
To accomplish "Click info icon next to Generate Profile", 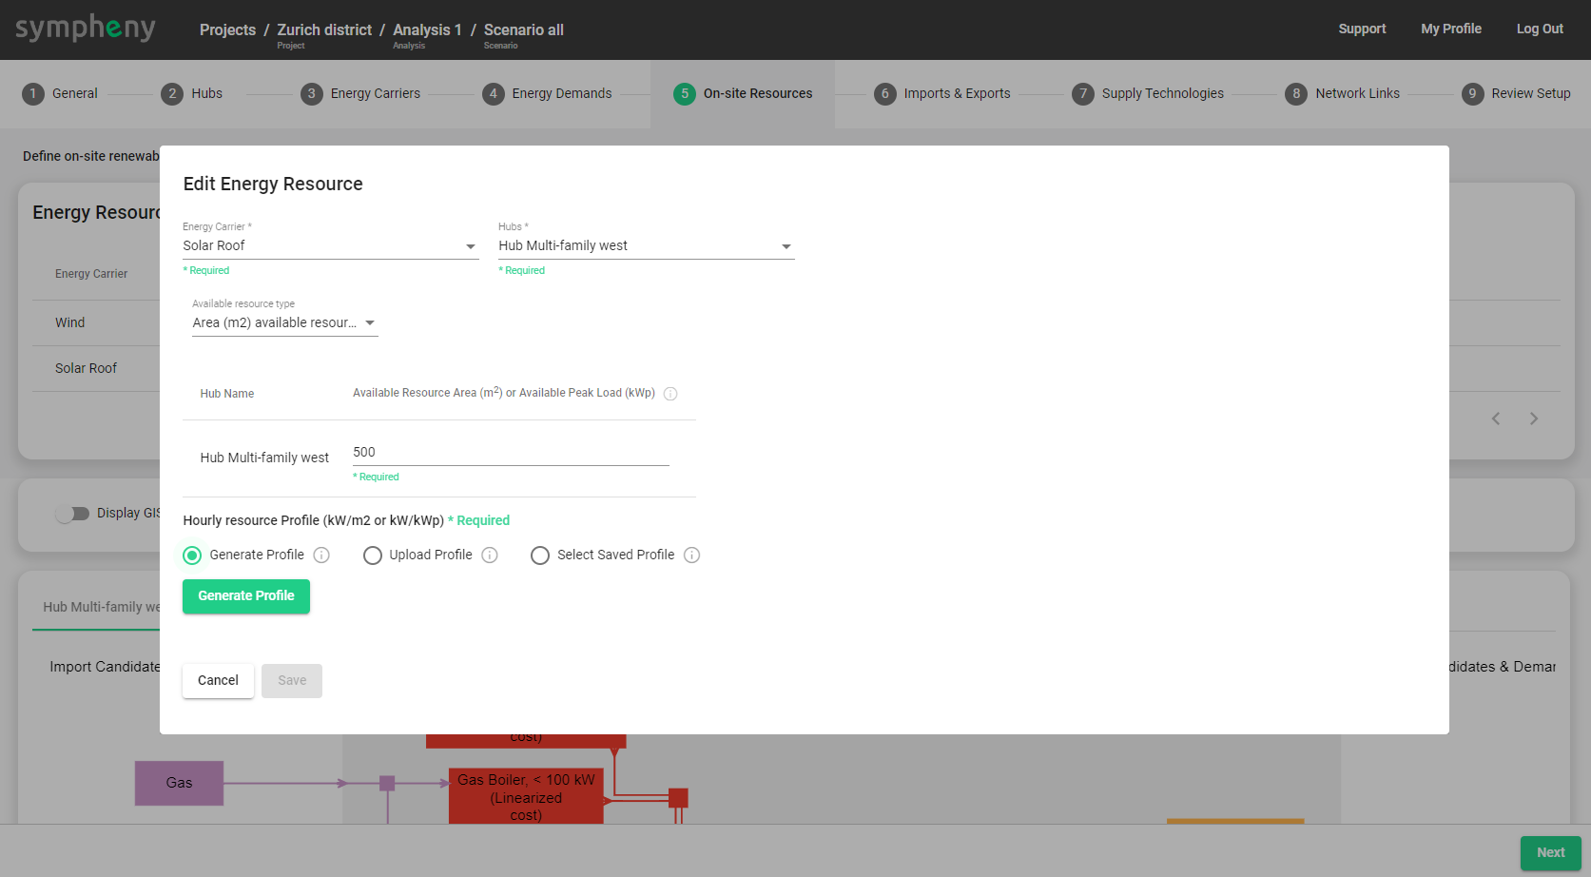I will (321, 555).
